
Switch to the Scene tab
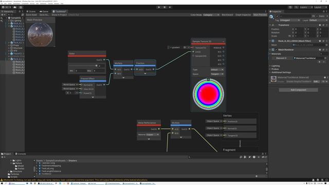(x=31, y=11)
